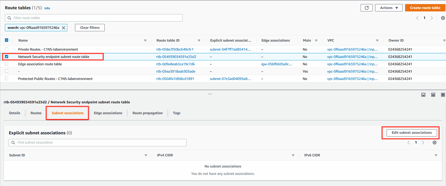The height and width of the screenshot is (186, 446).
Task: Switch to the Routes tab
Action: pyautogui.click(x=36, y=113)
